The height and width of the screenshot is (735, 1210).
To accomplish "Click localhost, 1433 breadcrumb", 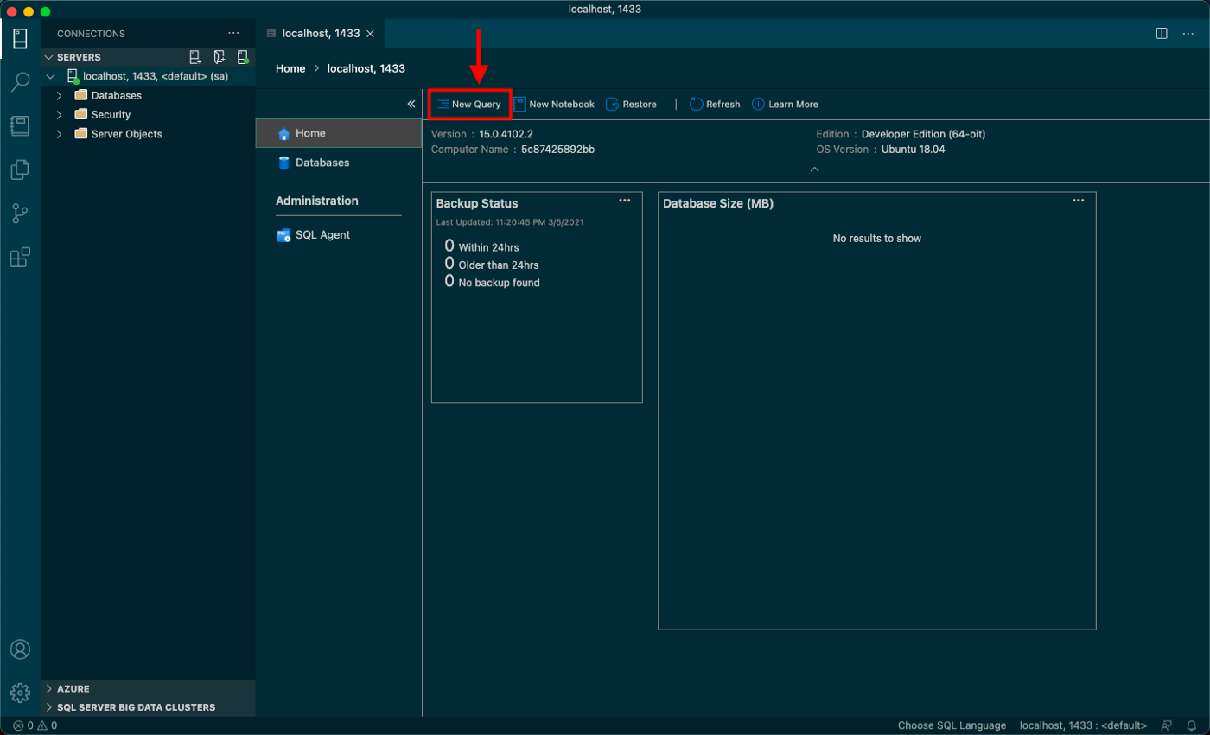I will click(366, 68).
